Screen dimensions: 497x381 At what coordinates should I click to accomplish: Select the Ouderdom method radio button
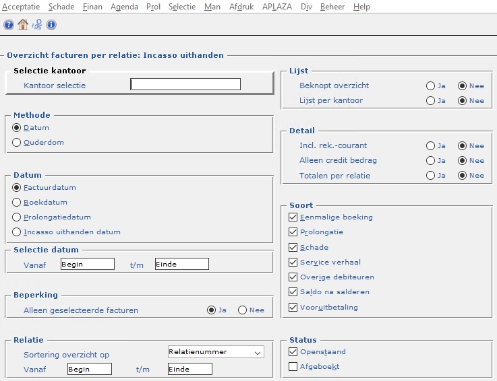pyautogui.click(x=18, y=143)
